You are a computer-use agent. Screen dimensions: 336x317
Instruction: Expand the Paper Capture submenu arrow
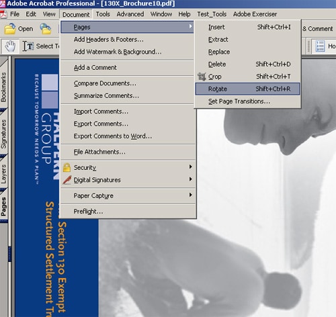click(190, 195)
